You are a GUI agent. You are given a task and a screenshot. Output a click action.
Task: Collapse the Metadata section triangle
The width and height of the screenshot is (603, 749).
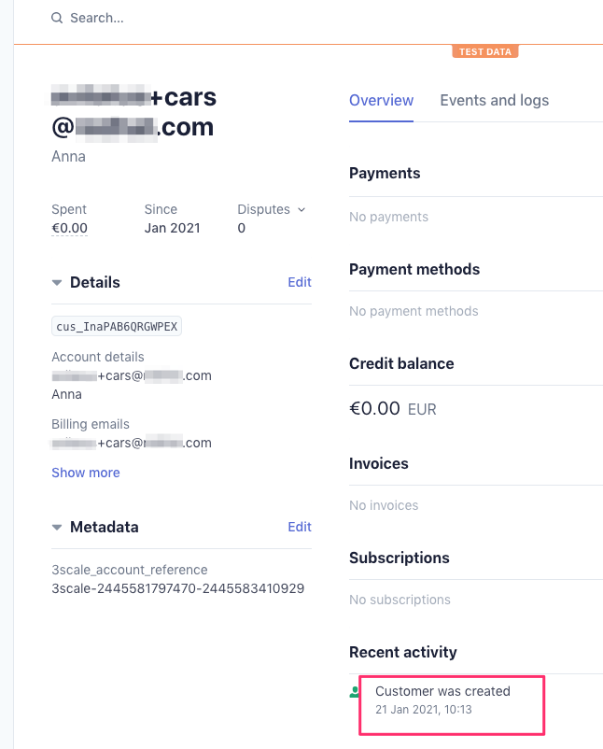(x=57, y=527)
